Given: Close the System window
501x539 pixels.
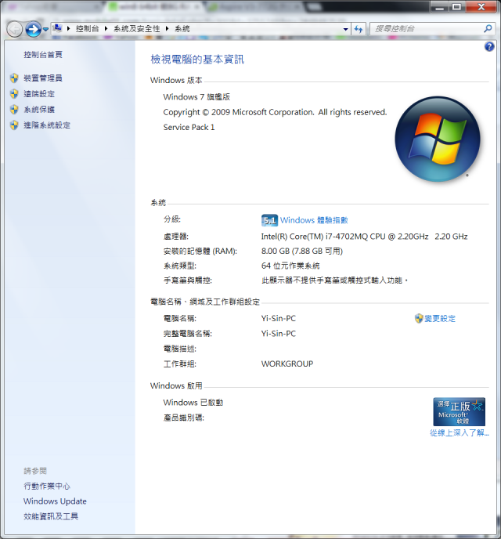Looking at the screenshot, I should (481, 7).
